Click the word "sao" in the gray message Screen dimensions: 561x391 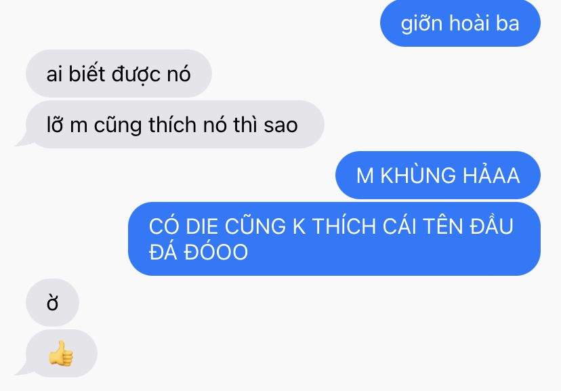[281, 125]
